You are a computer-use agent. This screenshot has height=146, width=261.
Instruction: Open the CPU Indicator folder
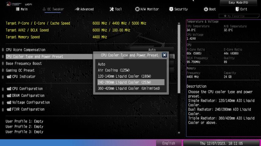(21, 77)
